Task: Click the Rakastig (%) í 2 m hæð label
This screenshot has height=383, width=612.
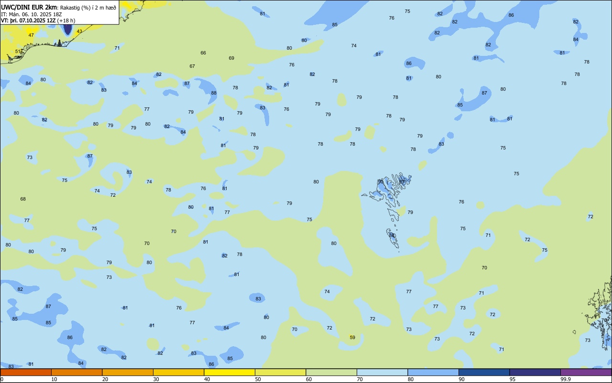Action: click(x=88, y=8)
